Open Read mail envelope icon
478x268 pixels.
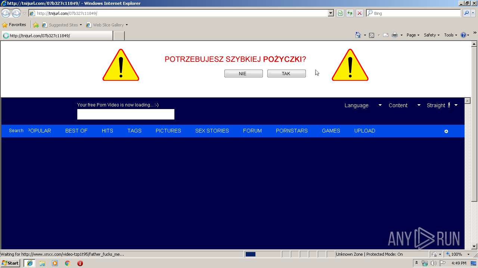[386, 35]
